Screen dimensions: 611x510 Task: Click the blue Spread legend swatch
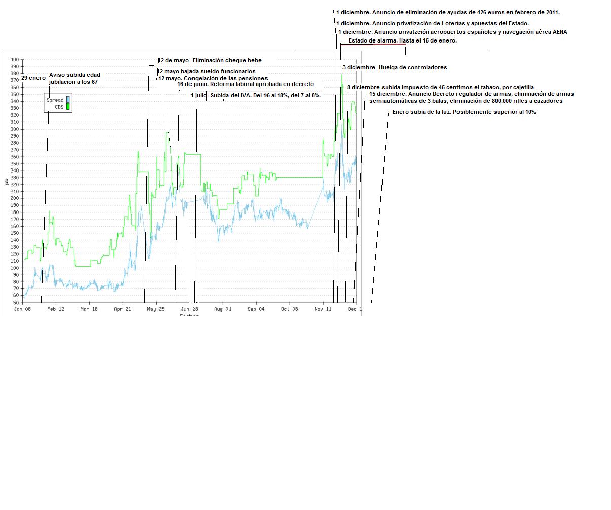[x=68, y=99]
